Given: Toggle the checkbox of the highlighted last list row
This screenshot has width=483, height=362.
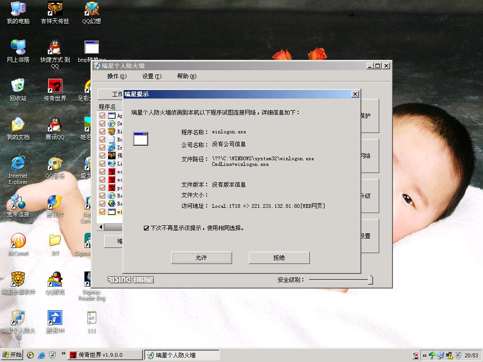Looking at the screenshot, I should click(x=102, y=212).
